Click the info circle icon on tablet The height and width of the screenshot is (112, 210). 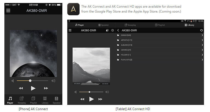coord(112,30)
